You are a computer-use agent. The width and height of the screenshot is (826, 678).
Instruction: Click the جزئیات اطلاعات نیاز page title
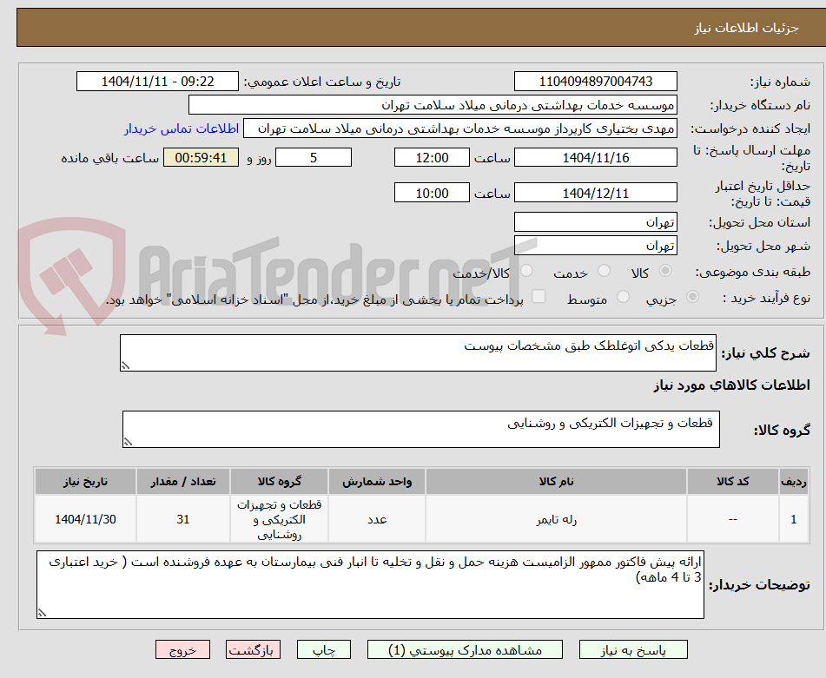pos(746,28)
